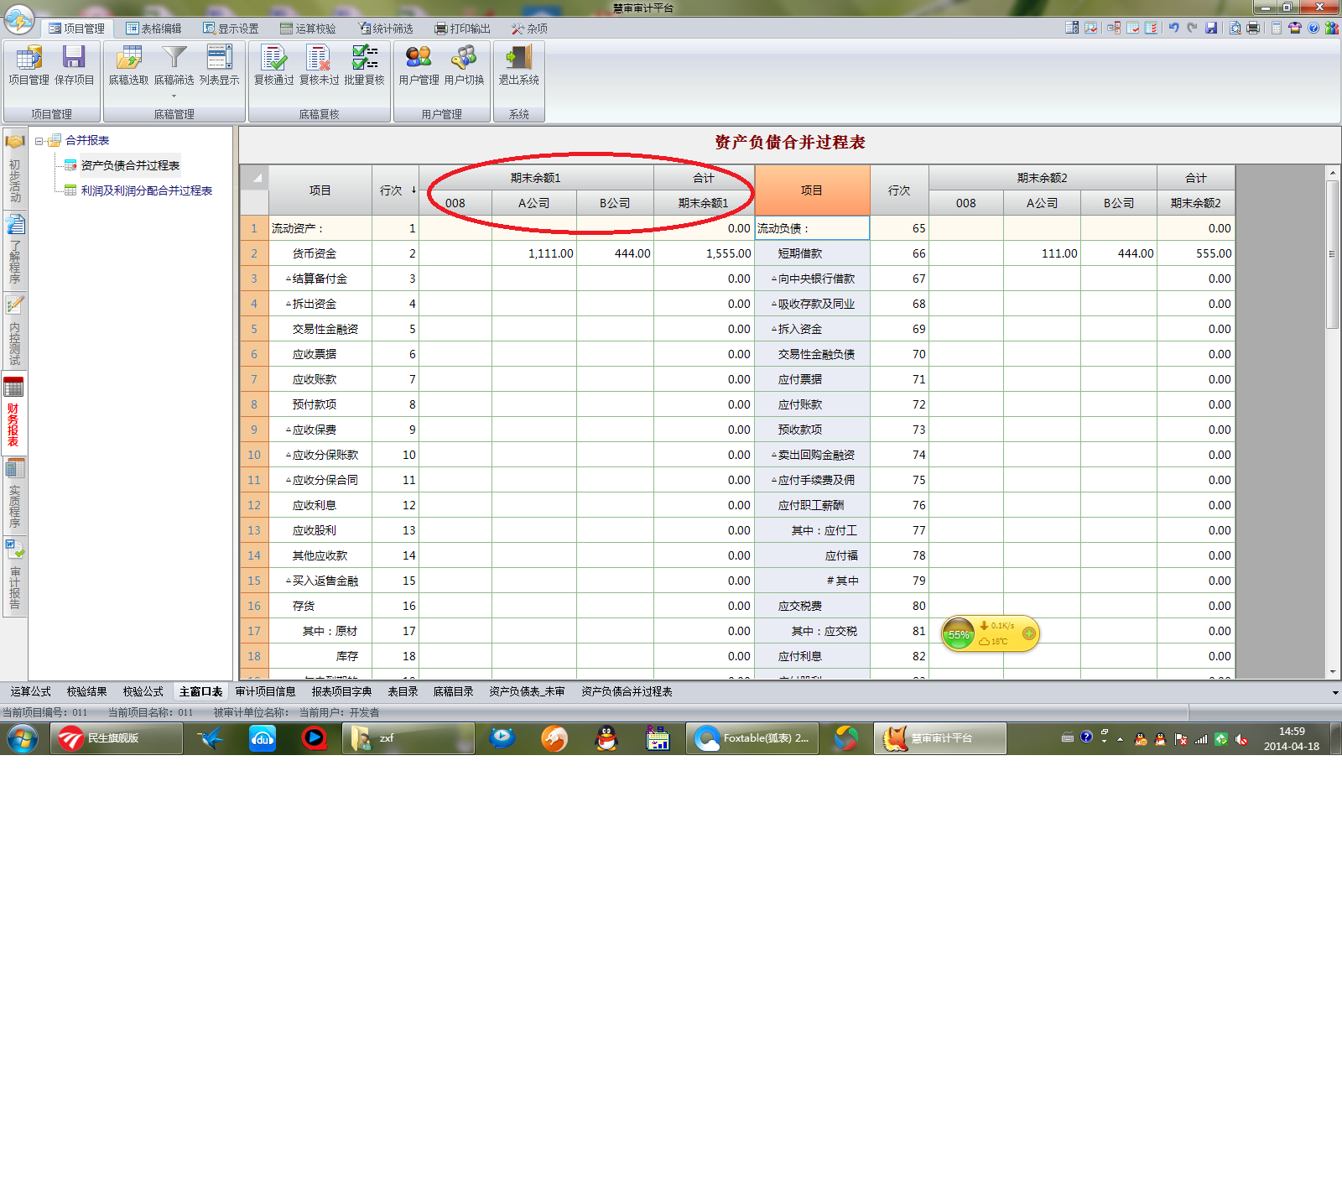Screen dimensions: 1342x1188
Task: Click the 1,111.00 value cell
Action: 533,253
